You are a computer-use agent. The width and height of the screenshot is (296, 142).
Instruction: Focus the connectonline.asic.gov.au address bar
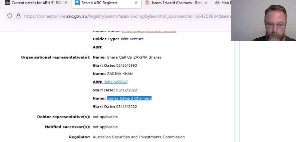pyautogui.click(x=127, y=16)
